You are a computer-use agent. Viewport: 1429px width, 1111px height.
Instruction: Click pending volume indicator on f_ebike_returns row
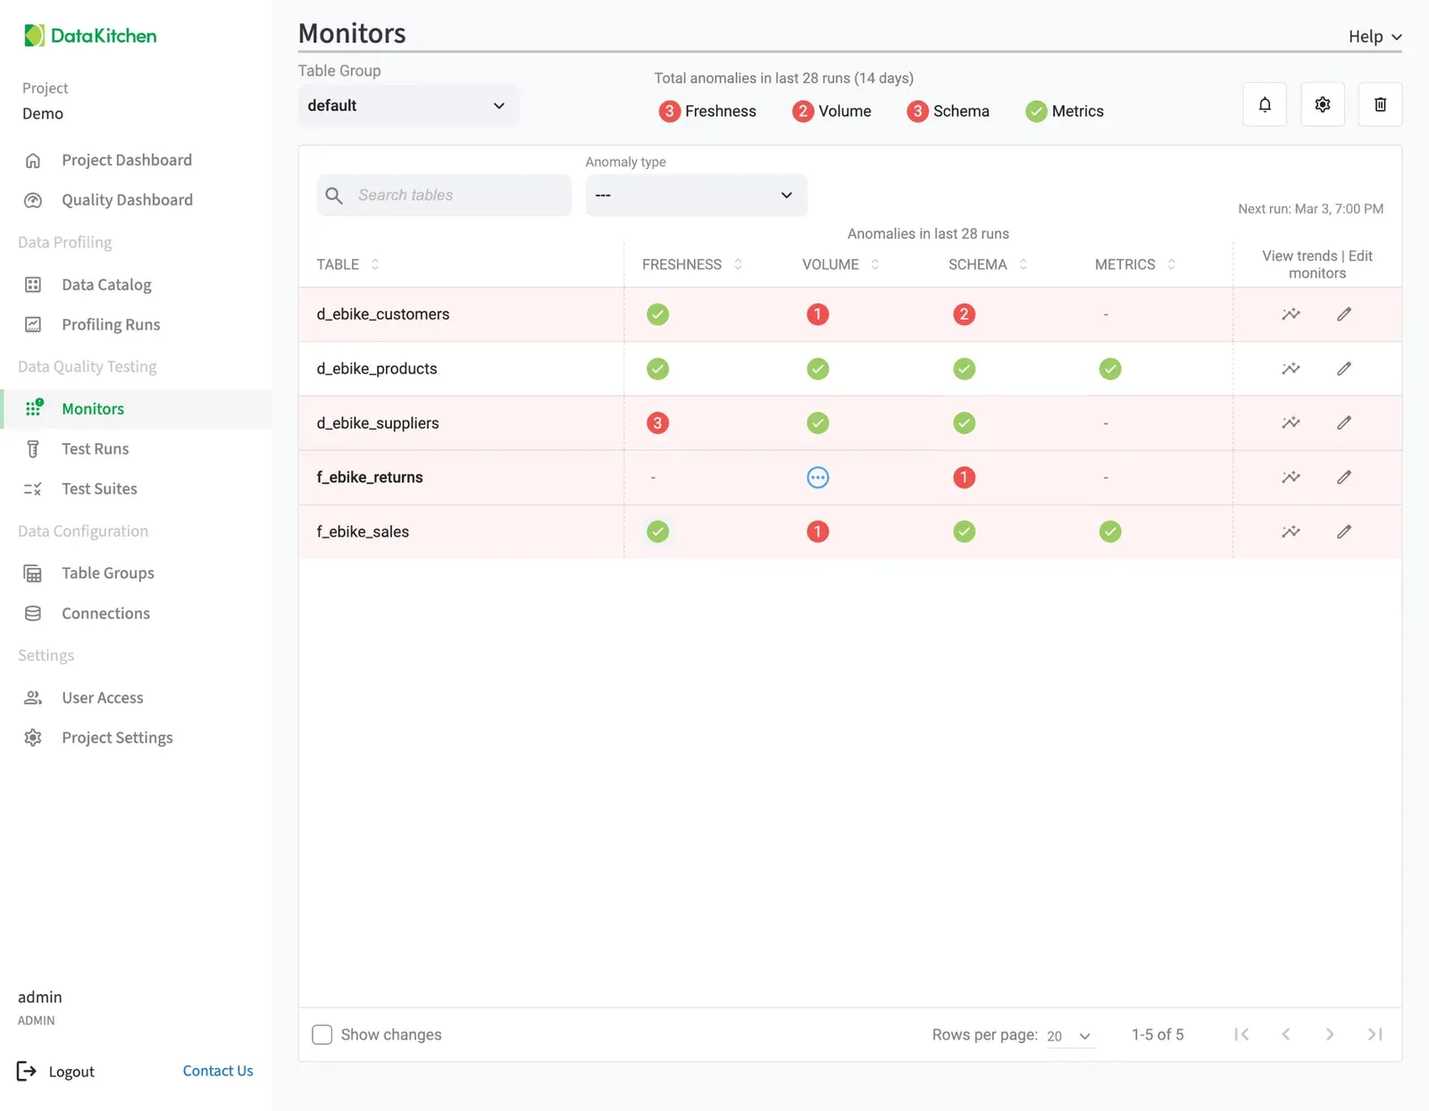coord(817,477)
